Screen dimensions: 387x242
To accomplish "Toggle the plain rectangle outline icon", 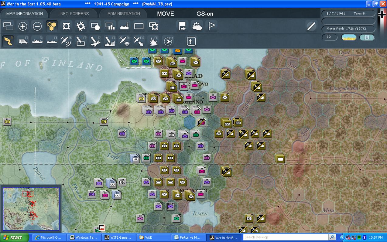I will point(139,26).
